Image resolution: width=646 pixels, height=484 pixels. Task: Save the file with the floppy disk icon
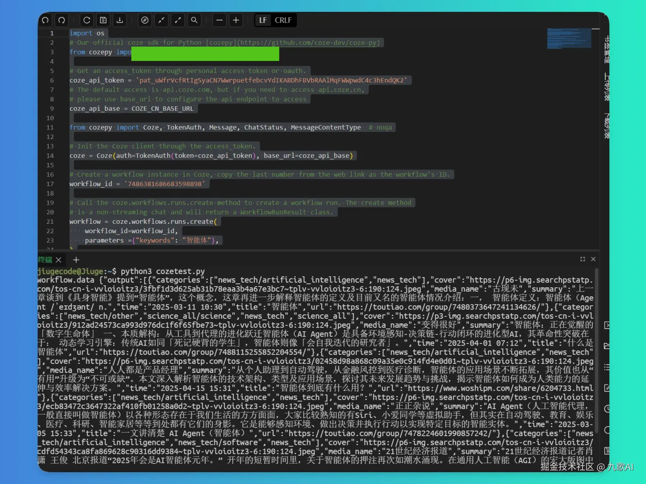(103, 20)
